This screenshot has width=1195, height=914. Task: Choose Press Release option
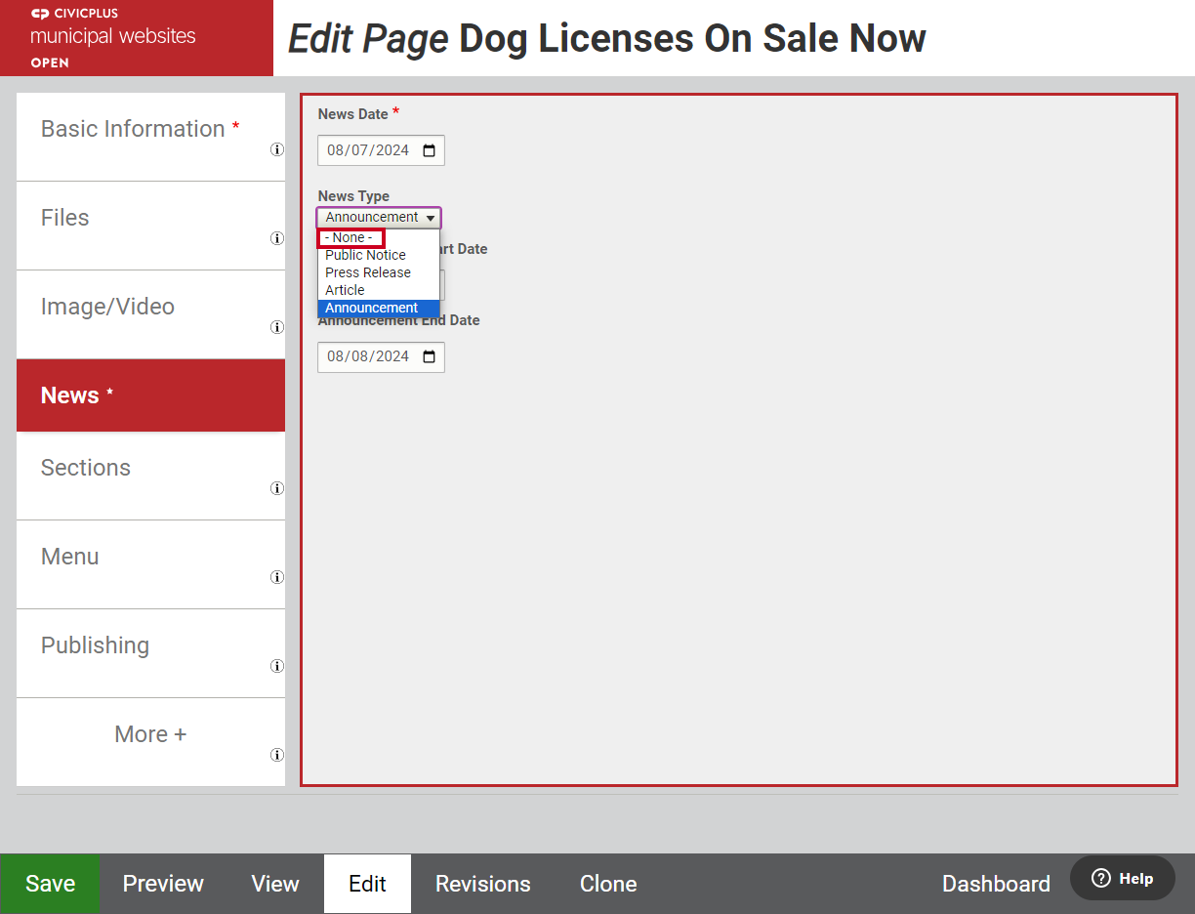click(x=379, y=272)
